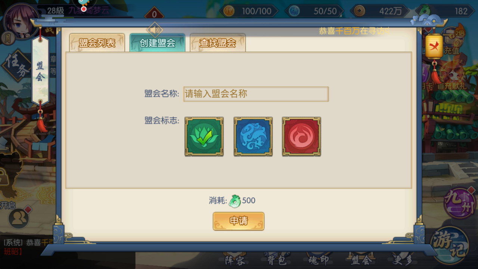Toggle the speaker sound icon
The image size is (478, 269).
(155, 30)
